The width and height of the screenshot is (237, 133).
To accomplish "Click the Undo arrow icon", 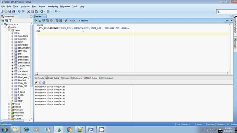I will point(19,11).
